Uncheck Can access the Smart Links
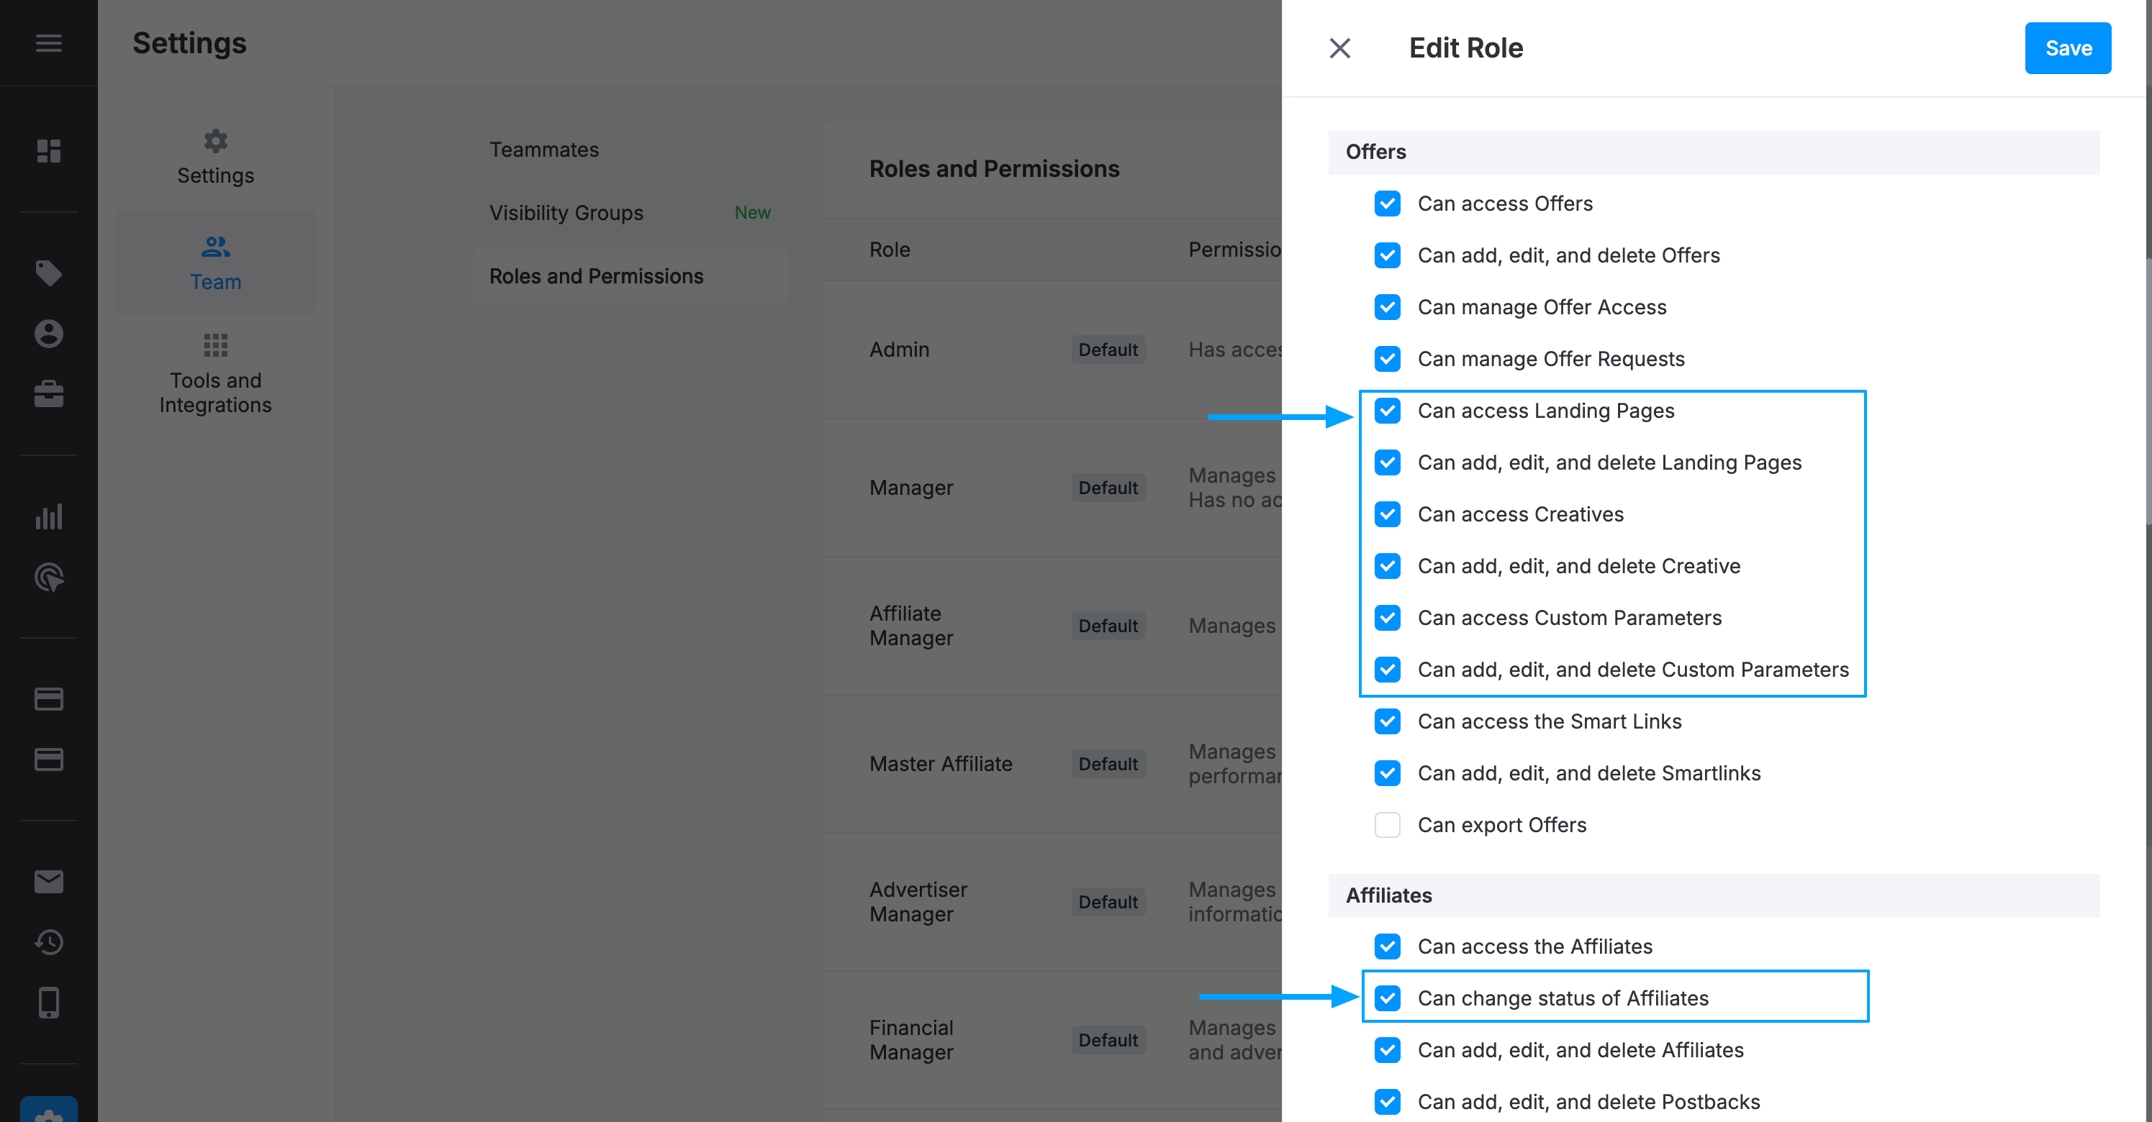2152x1122 pixels. [1388, 721]
